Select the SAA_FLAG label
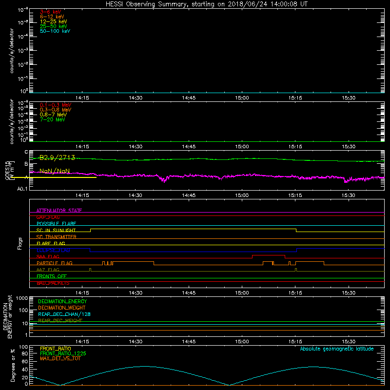390x390 pixels. point(48,256)
